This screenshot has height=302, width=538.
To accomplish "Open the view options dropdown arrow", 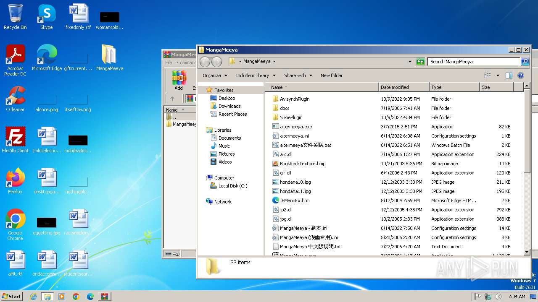I will [498, 75].
